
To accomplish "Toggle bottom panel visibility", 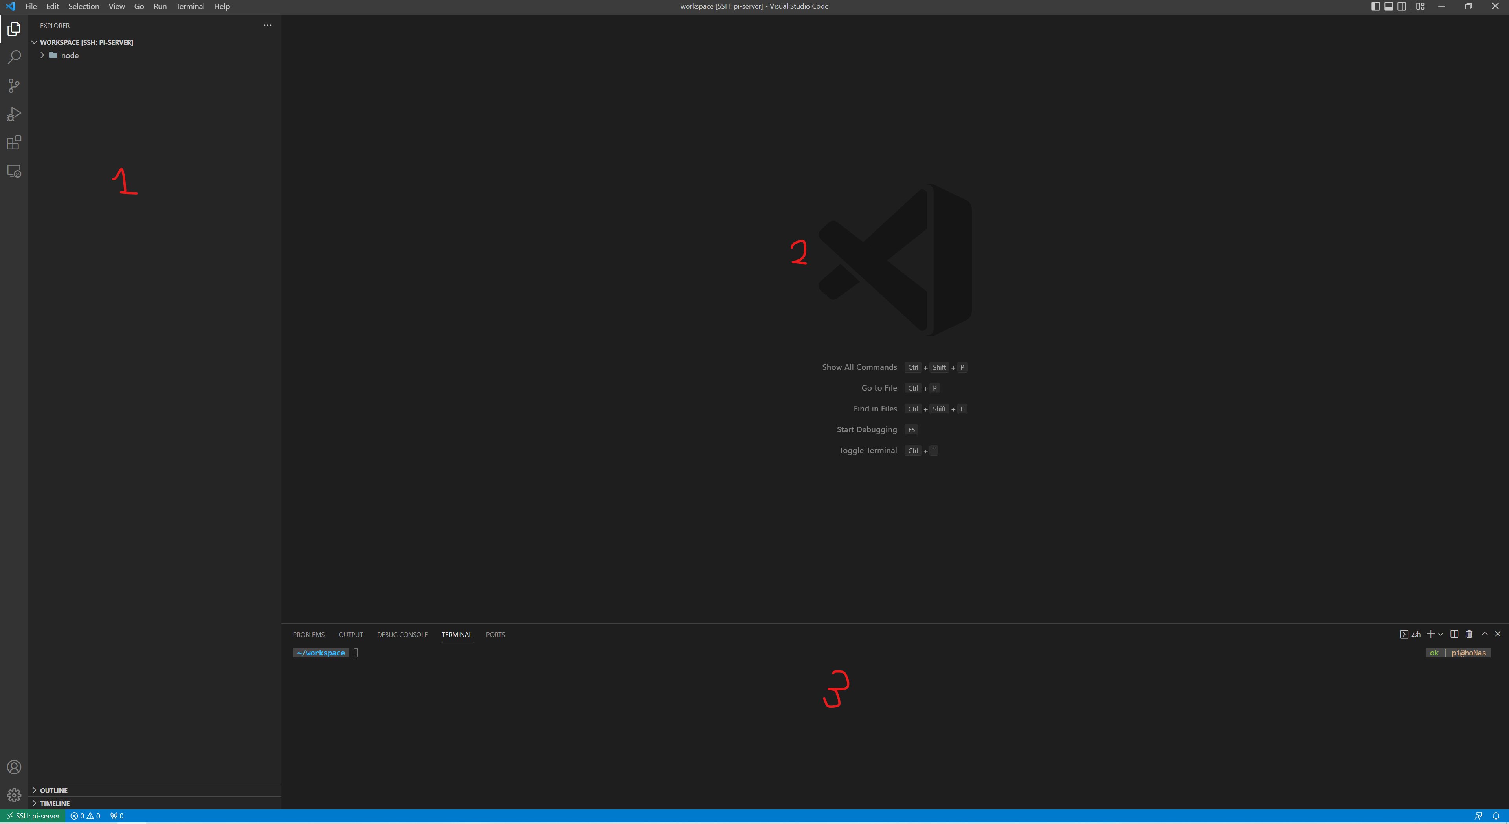I will (1388, 6).
